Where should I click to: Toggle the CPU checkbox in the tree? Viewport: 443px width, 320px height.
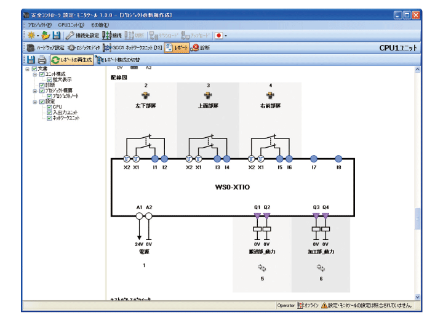(49, 107)
